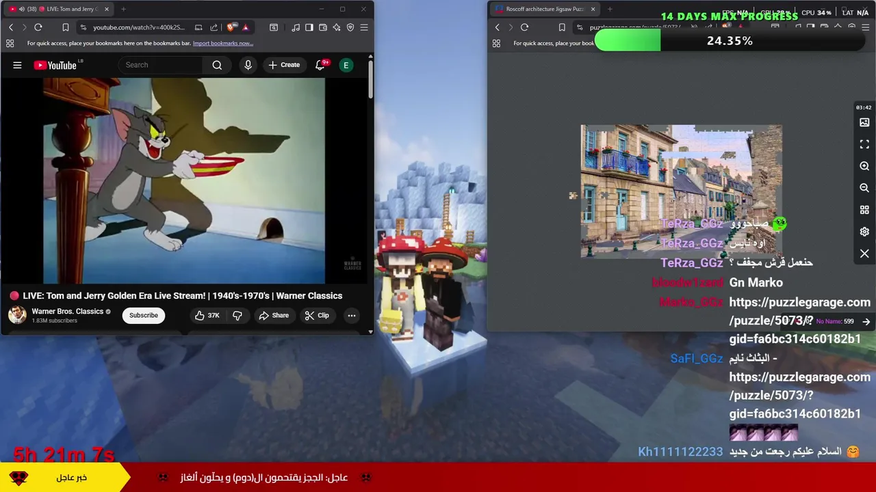Open more actions three-dot menu under video

(351, 315)
